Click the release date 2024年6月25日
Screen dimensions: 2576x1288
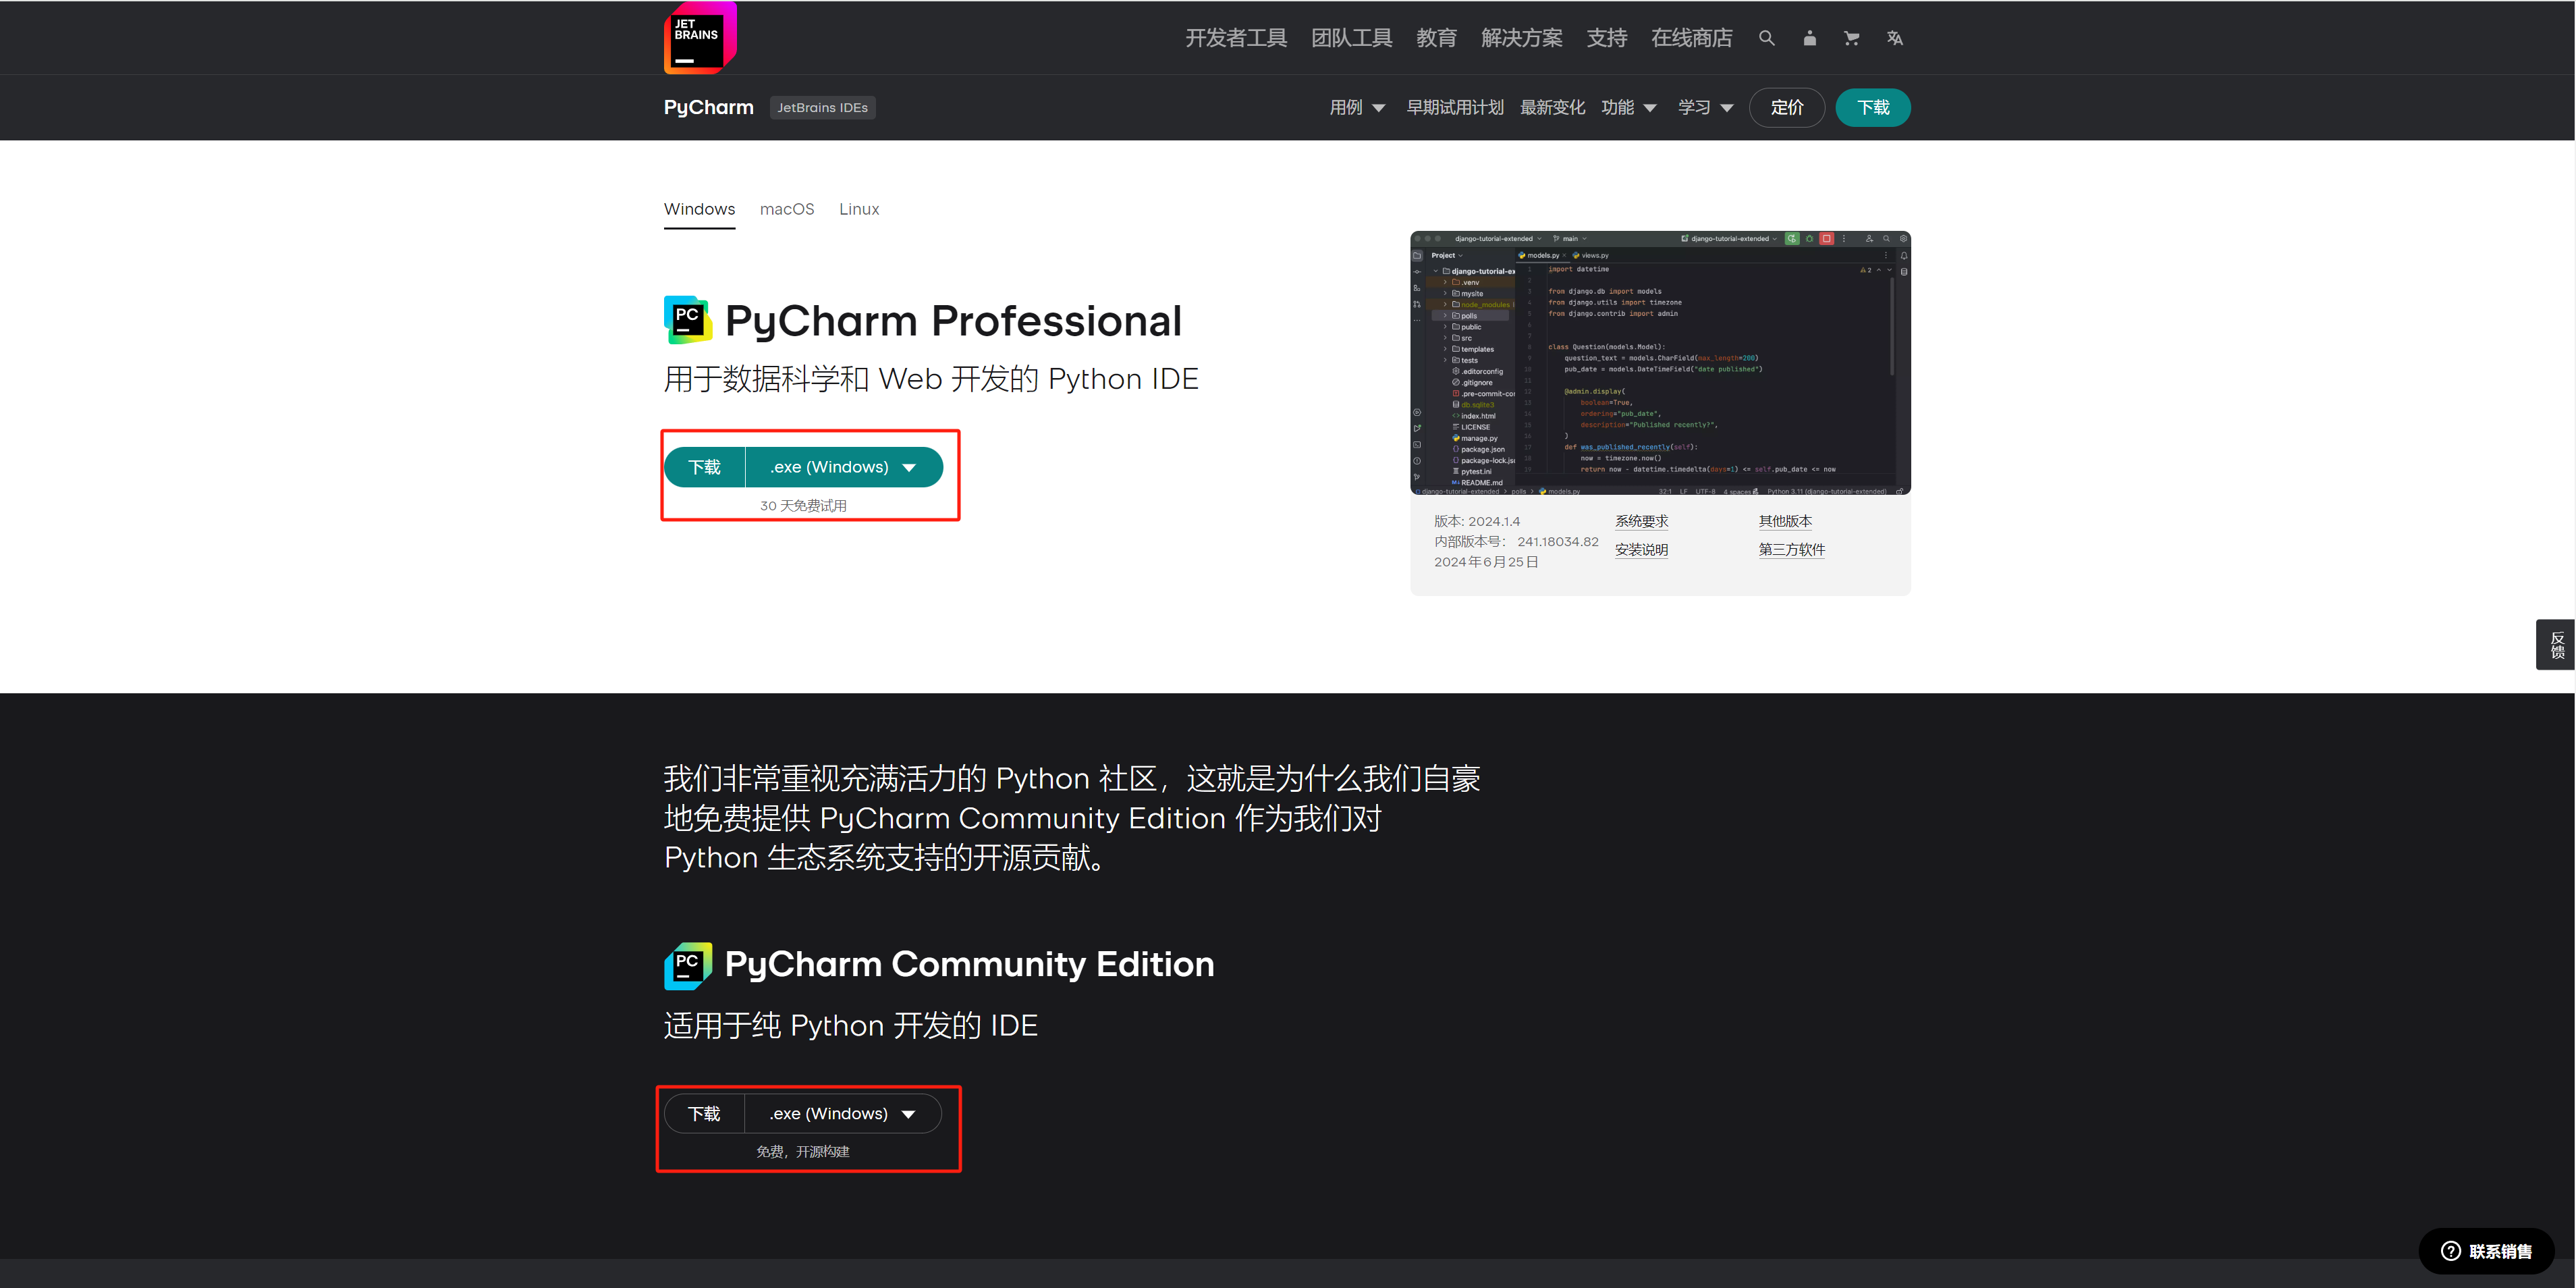tap(1486, 562)
